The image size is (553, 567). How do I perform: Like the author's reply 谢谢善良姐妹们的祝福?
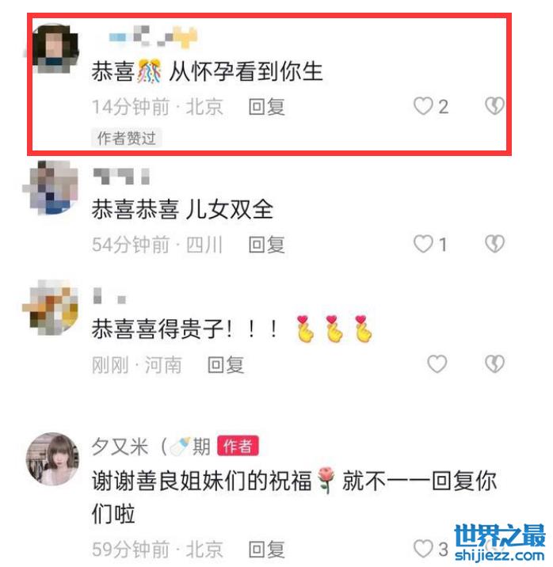423,549
